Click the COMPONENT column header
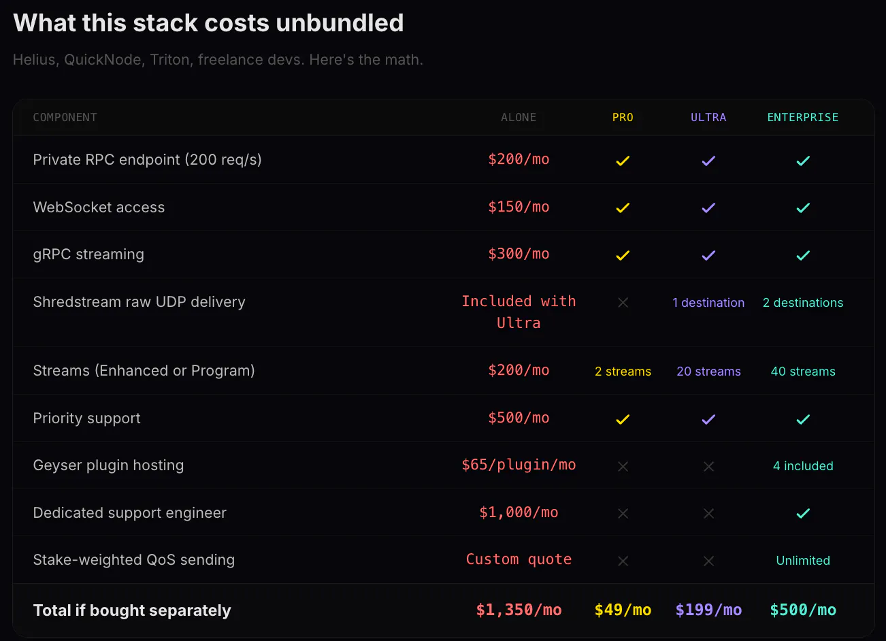 [x=65, y=117]
